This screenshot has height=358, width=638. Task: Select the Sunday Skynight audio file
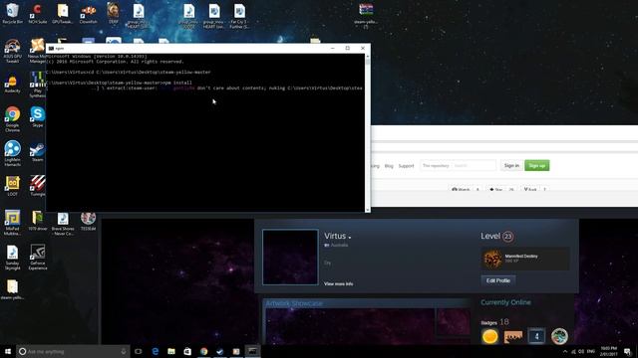click(12, 258)
